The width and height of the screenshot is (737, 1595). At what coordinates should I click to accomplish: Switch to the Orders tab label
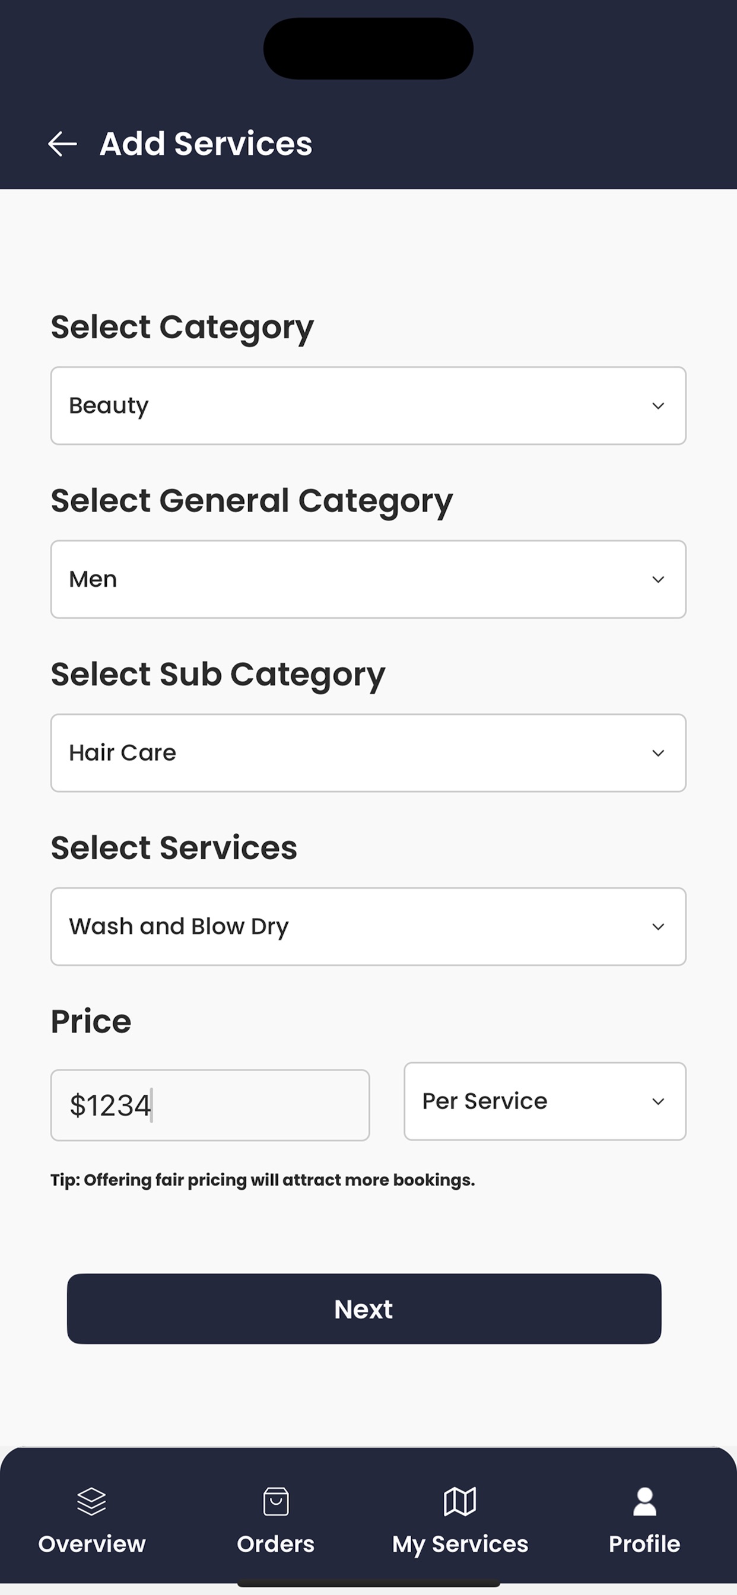point(275,1544)
